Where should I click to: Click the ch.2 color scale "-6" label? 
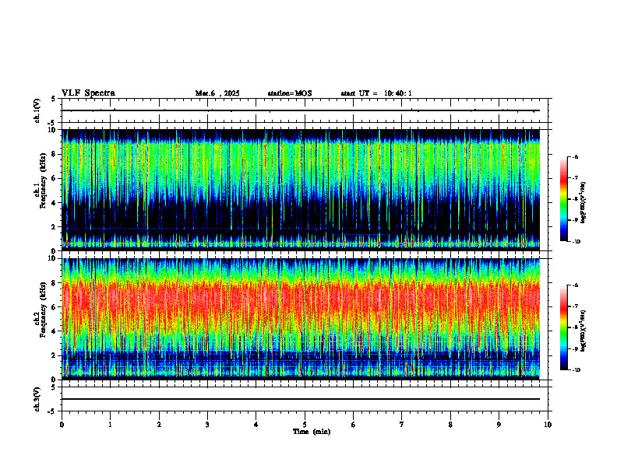pos(575,285)
